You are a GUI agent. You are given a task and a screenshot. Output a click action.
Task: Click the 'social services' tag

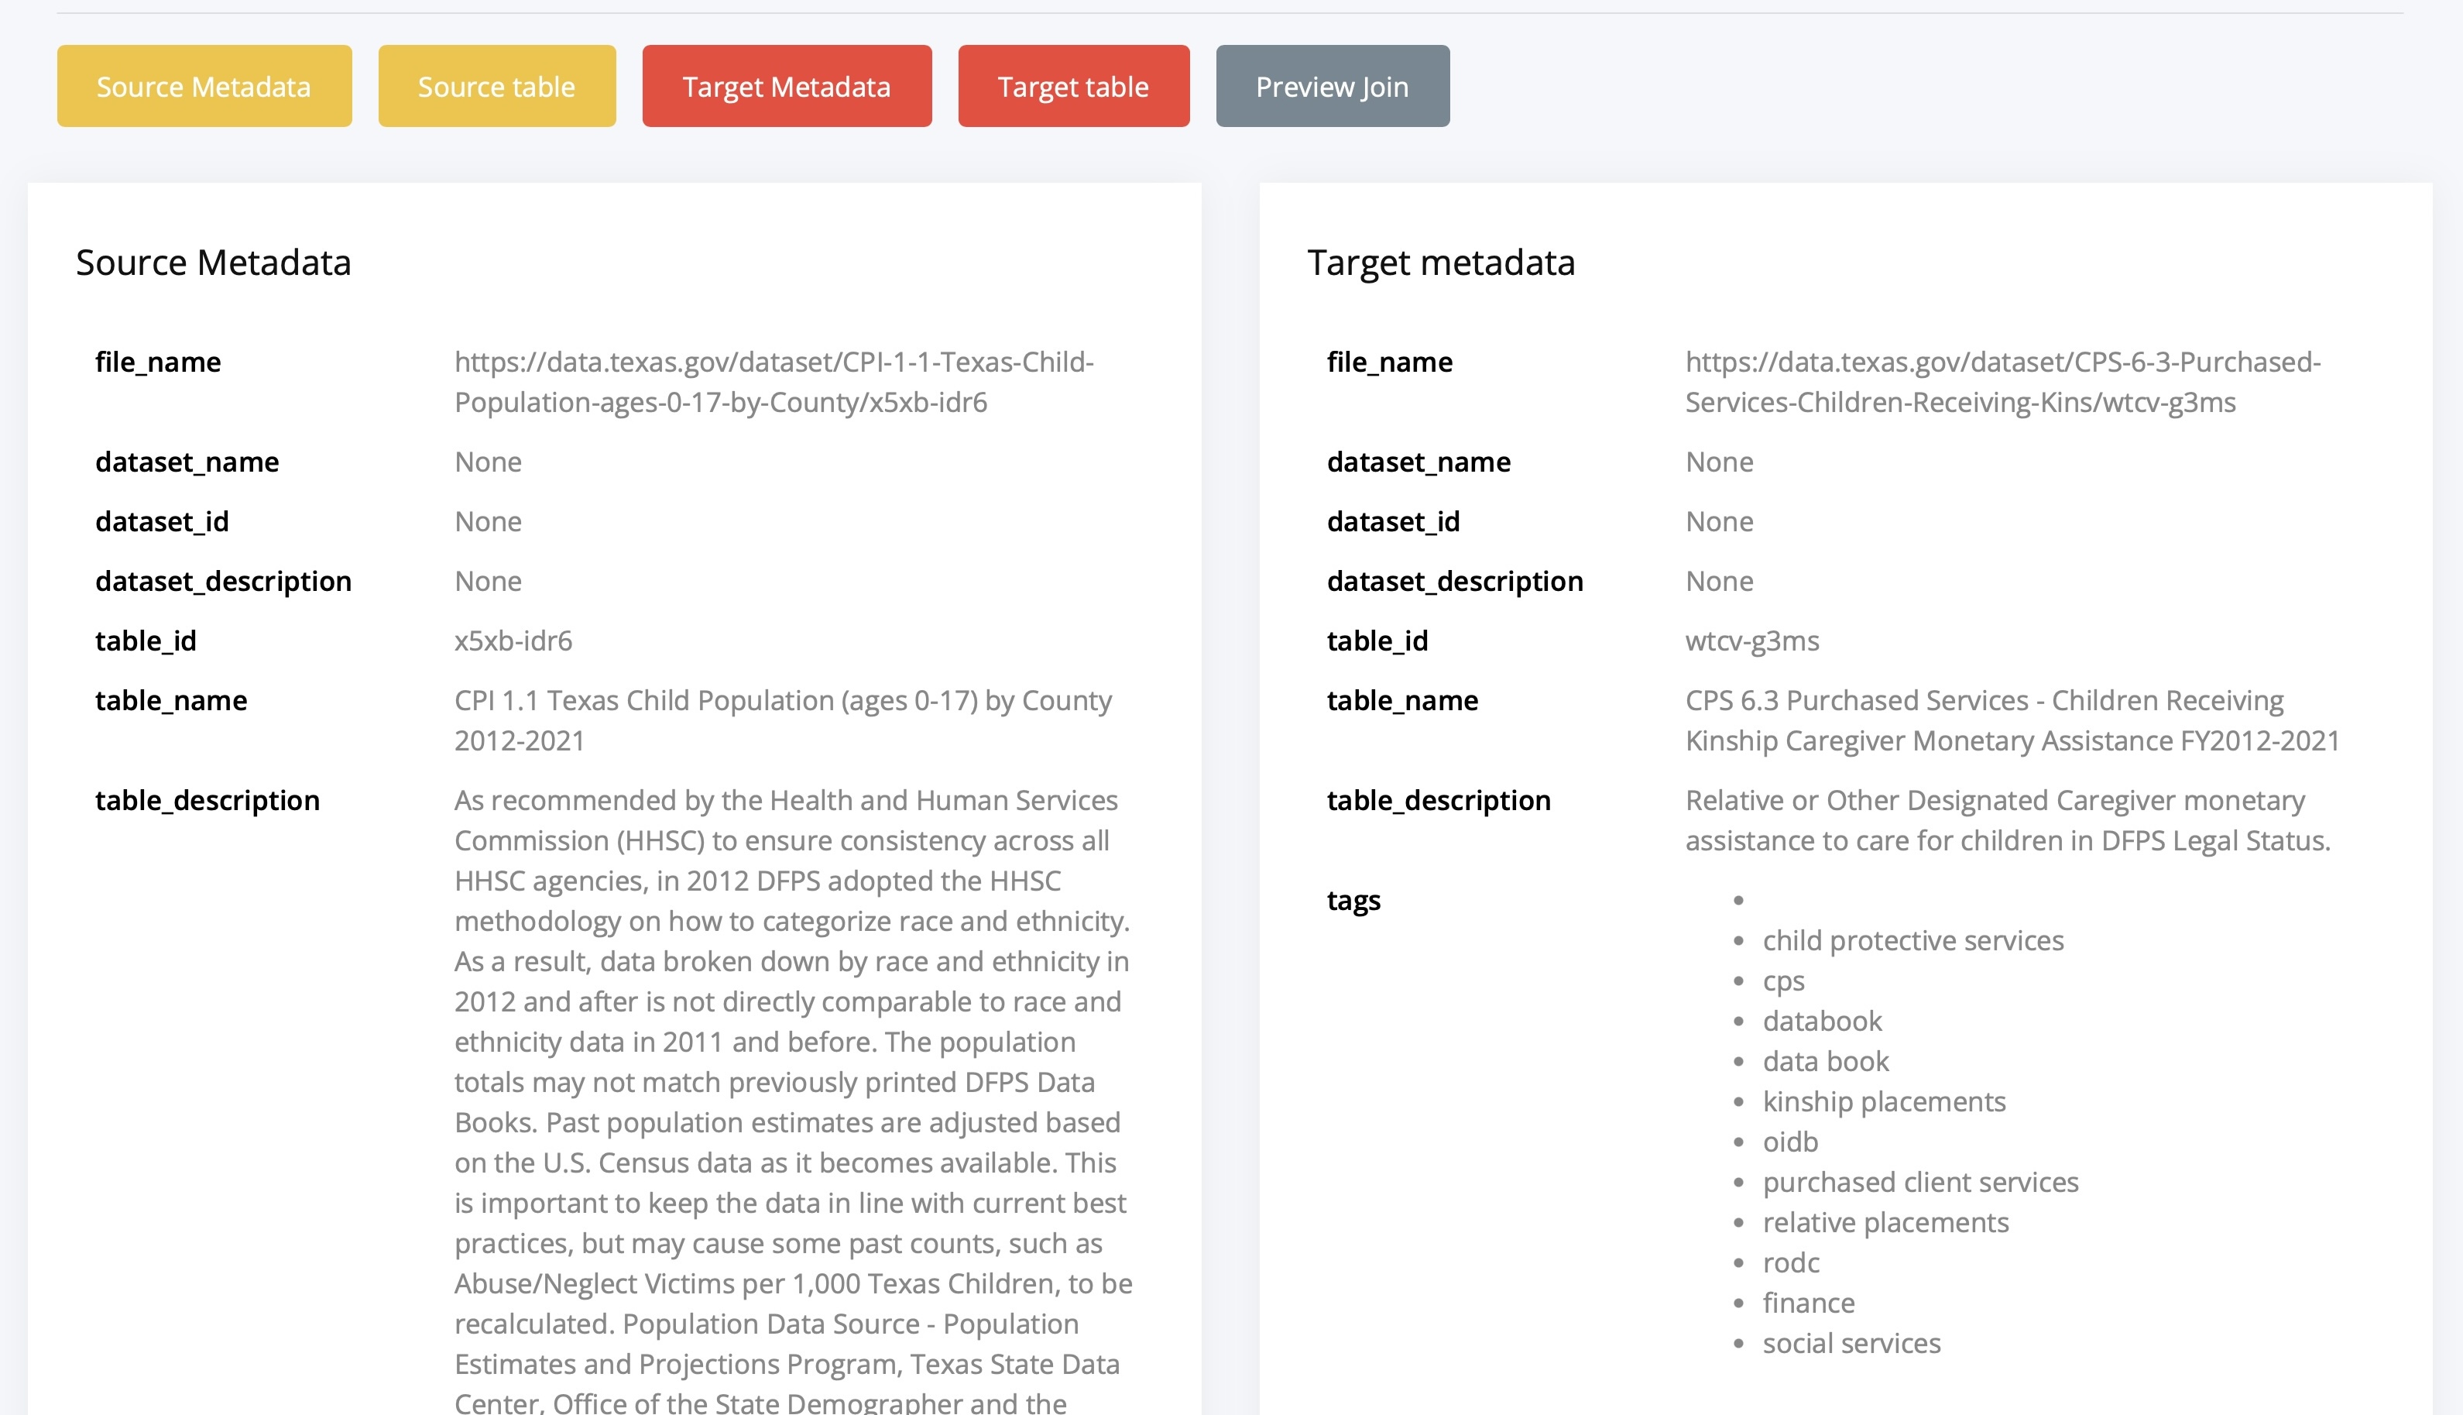[1851, 1343]
